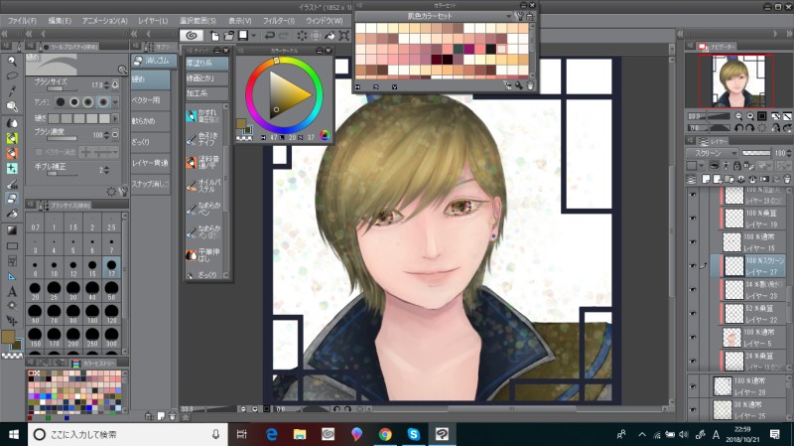
Task: Pick the dark green swatch in color set
Action: (458, 49)
